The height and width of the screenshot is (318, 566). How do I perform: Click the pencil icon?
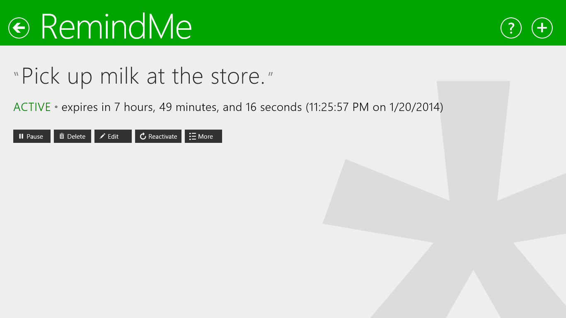[102, 136]
